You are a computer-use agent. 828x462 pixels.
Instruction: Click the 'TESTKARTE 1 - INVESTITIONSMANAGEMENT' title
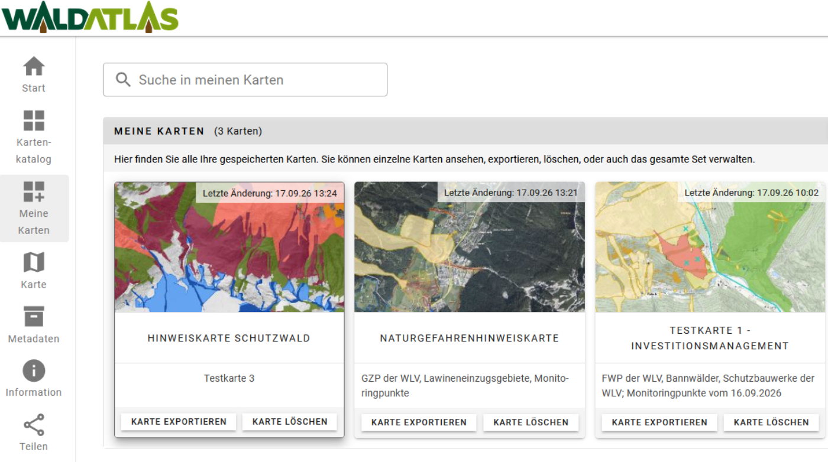click(x=710, y=339)
